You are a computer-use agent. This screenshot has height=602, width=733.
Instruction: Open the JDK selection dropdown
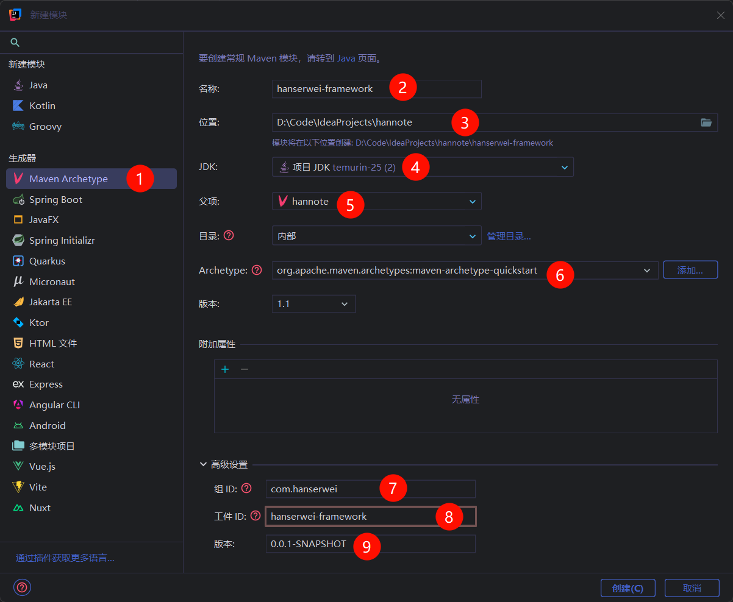click(564, 168)
